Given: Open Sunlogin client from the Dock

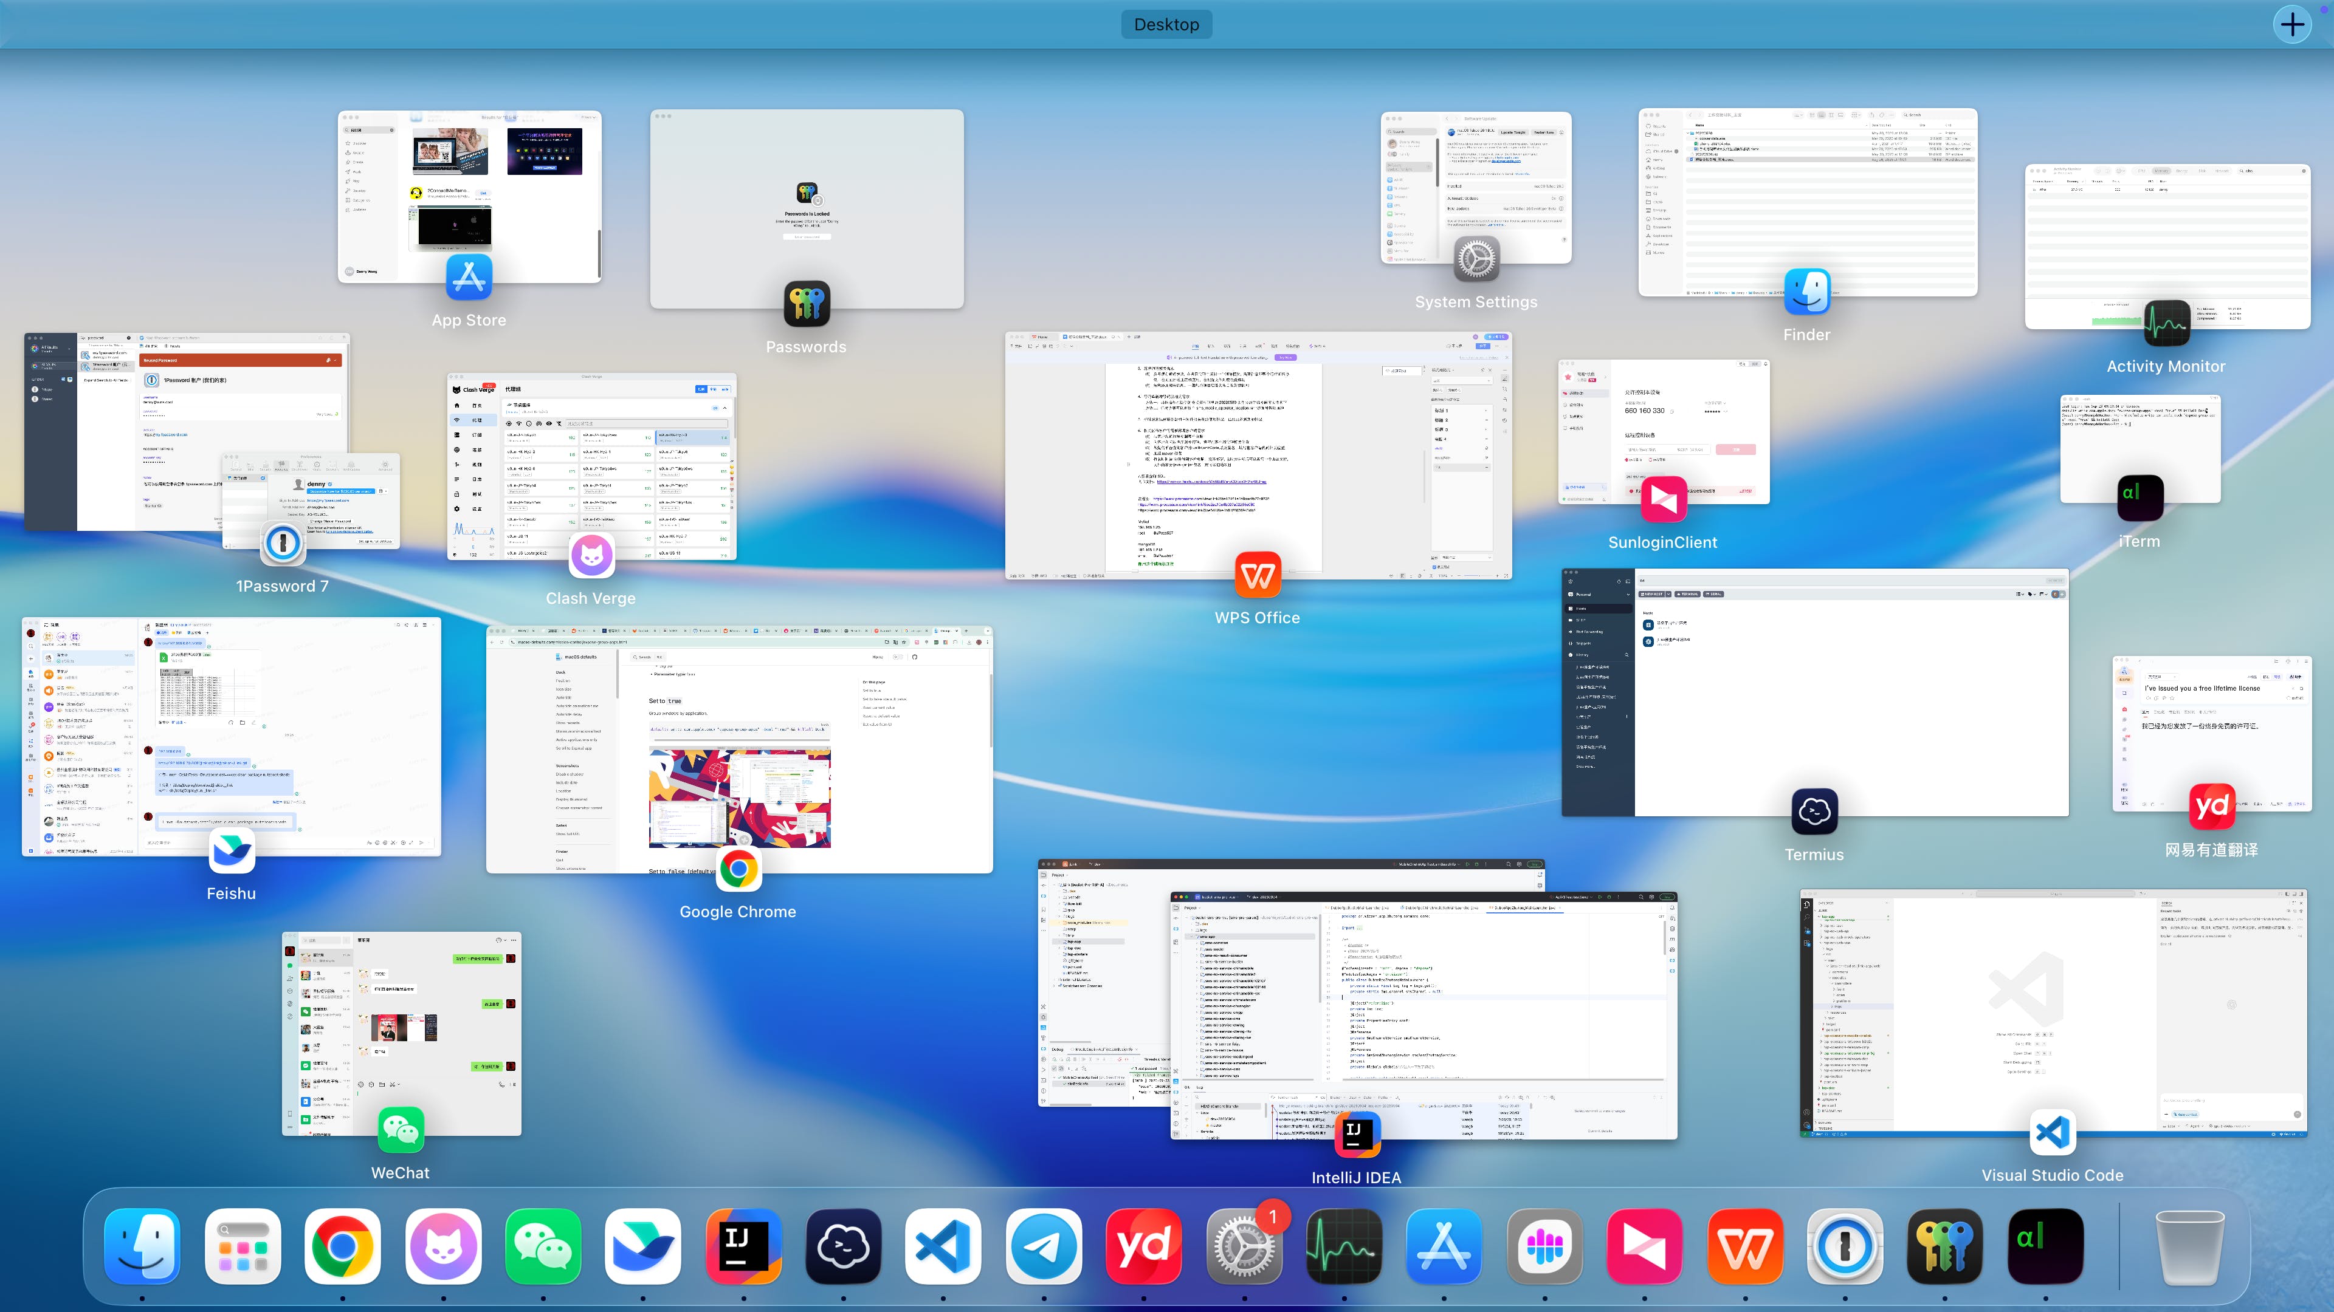Looking at the screenshot, I should (x=1644, y=1247).
